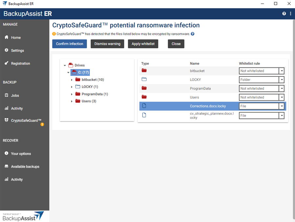295x222 pixels.
Task: Open whitelist rule dropdown for bitbucket
Action: coord(282,71)
